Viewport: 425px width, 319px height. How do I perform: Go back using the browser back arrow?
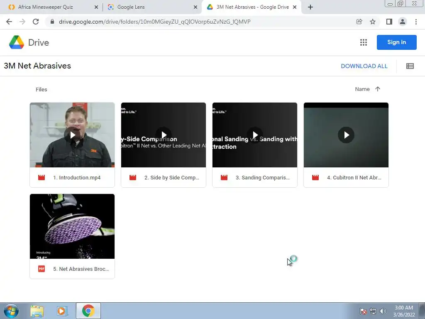tap(9, 22)
